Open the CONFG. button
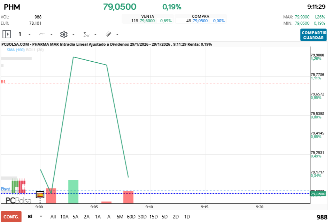Viewport: 332px width, 224px height. tap(11, 217)
